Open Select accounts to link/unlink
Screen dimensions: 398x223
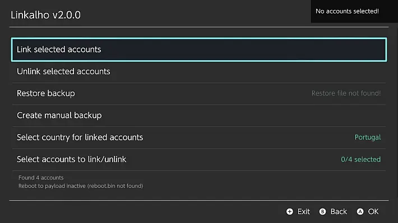(199, 159)
